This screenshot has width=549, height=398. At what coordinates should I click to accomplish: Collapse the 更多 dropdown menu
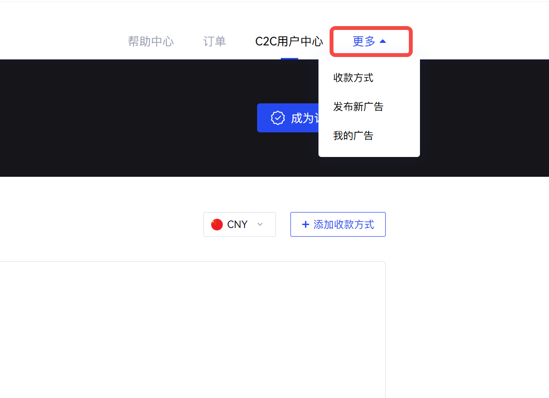pos(370,42)
